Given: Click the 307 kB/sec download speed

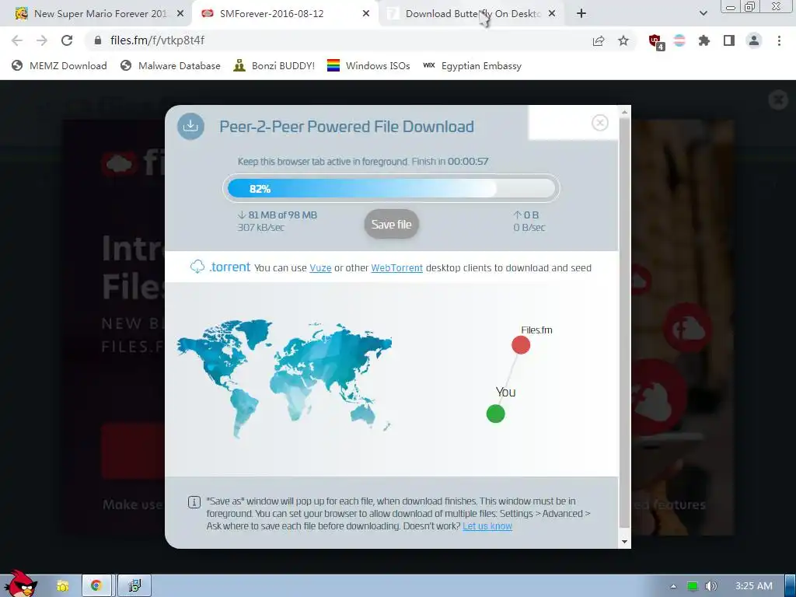Looking at the screenshot, I should (261, 228).
